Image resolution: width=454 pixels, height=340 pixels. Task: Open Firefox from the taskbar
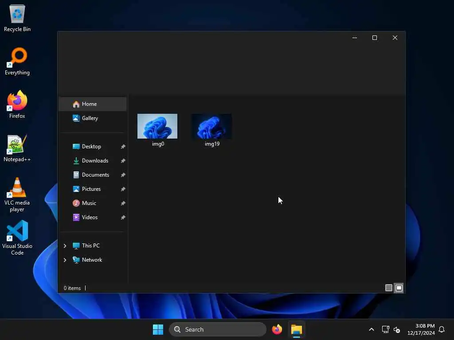tap(277, 329)
